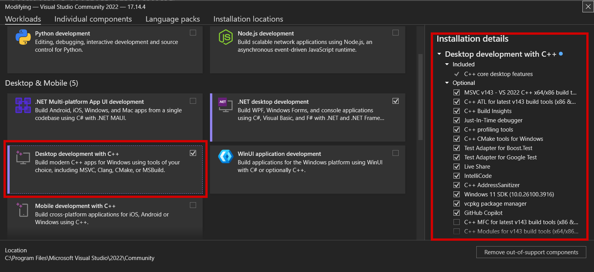Collapse the Desktop development with C++ details
The image size is (594, 272).
click(x=439, y=54)
